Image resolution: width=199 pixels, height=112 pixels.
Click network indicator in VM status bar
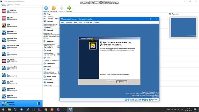coord(133,100)
